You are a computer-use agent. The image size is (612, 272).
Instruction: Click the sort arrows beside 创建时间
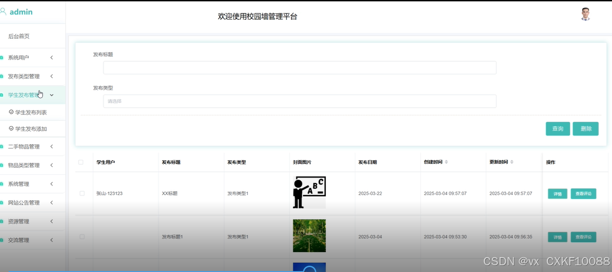tap(446, 162)
